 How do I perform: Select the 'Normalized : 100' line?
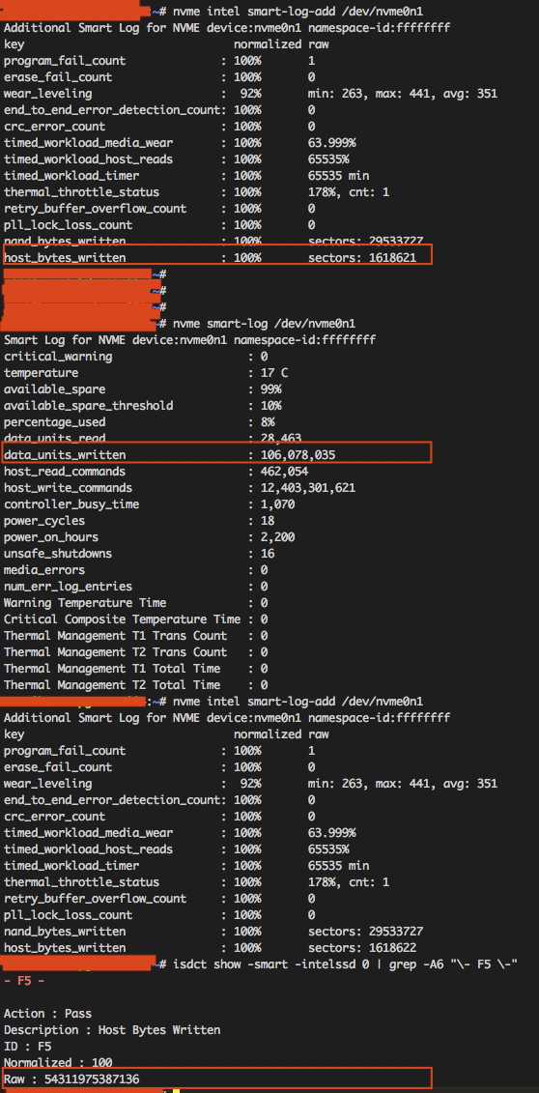(58, 1062)
